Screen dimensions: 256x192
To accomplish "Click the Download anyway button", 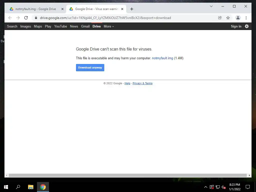I will pyautogui.click(x=90, y=67).
